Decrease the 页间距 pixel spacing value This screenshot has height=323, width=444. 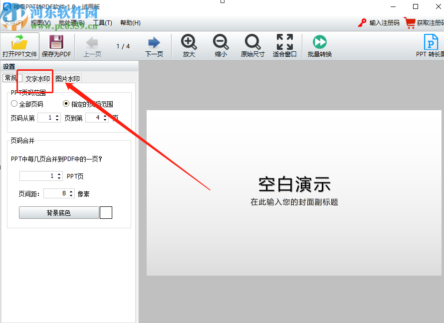pyautogui.click(x=71, y=195)
